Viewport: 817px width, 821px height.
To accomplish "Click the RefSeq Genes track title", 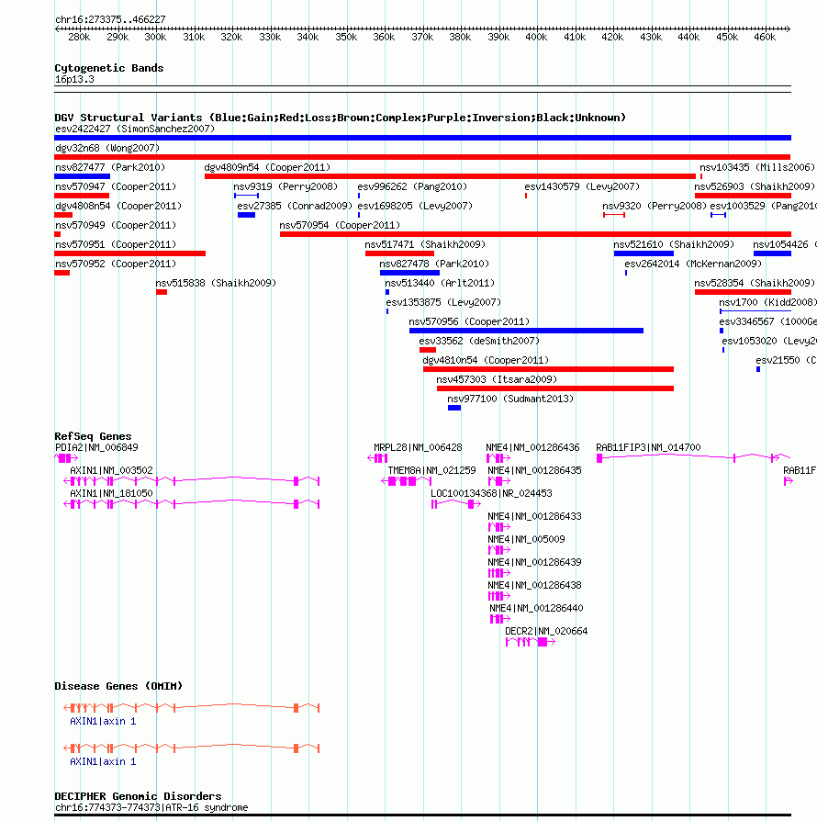I will [93, 436].
